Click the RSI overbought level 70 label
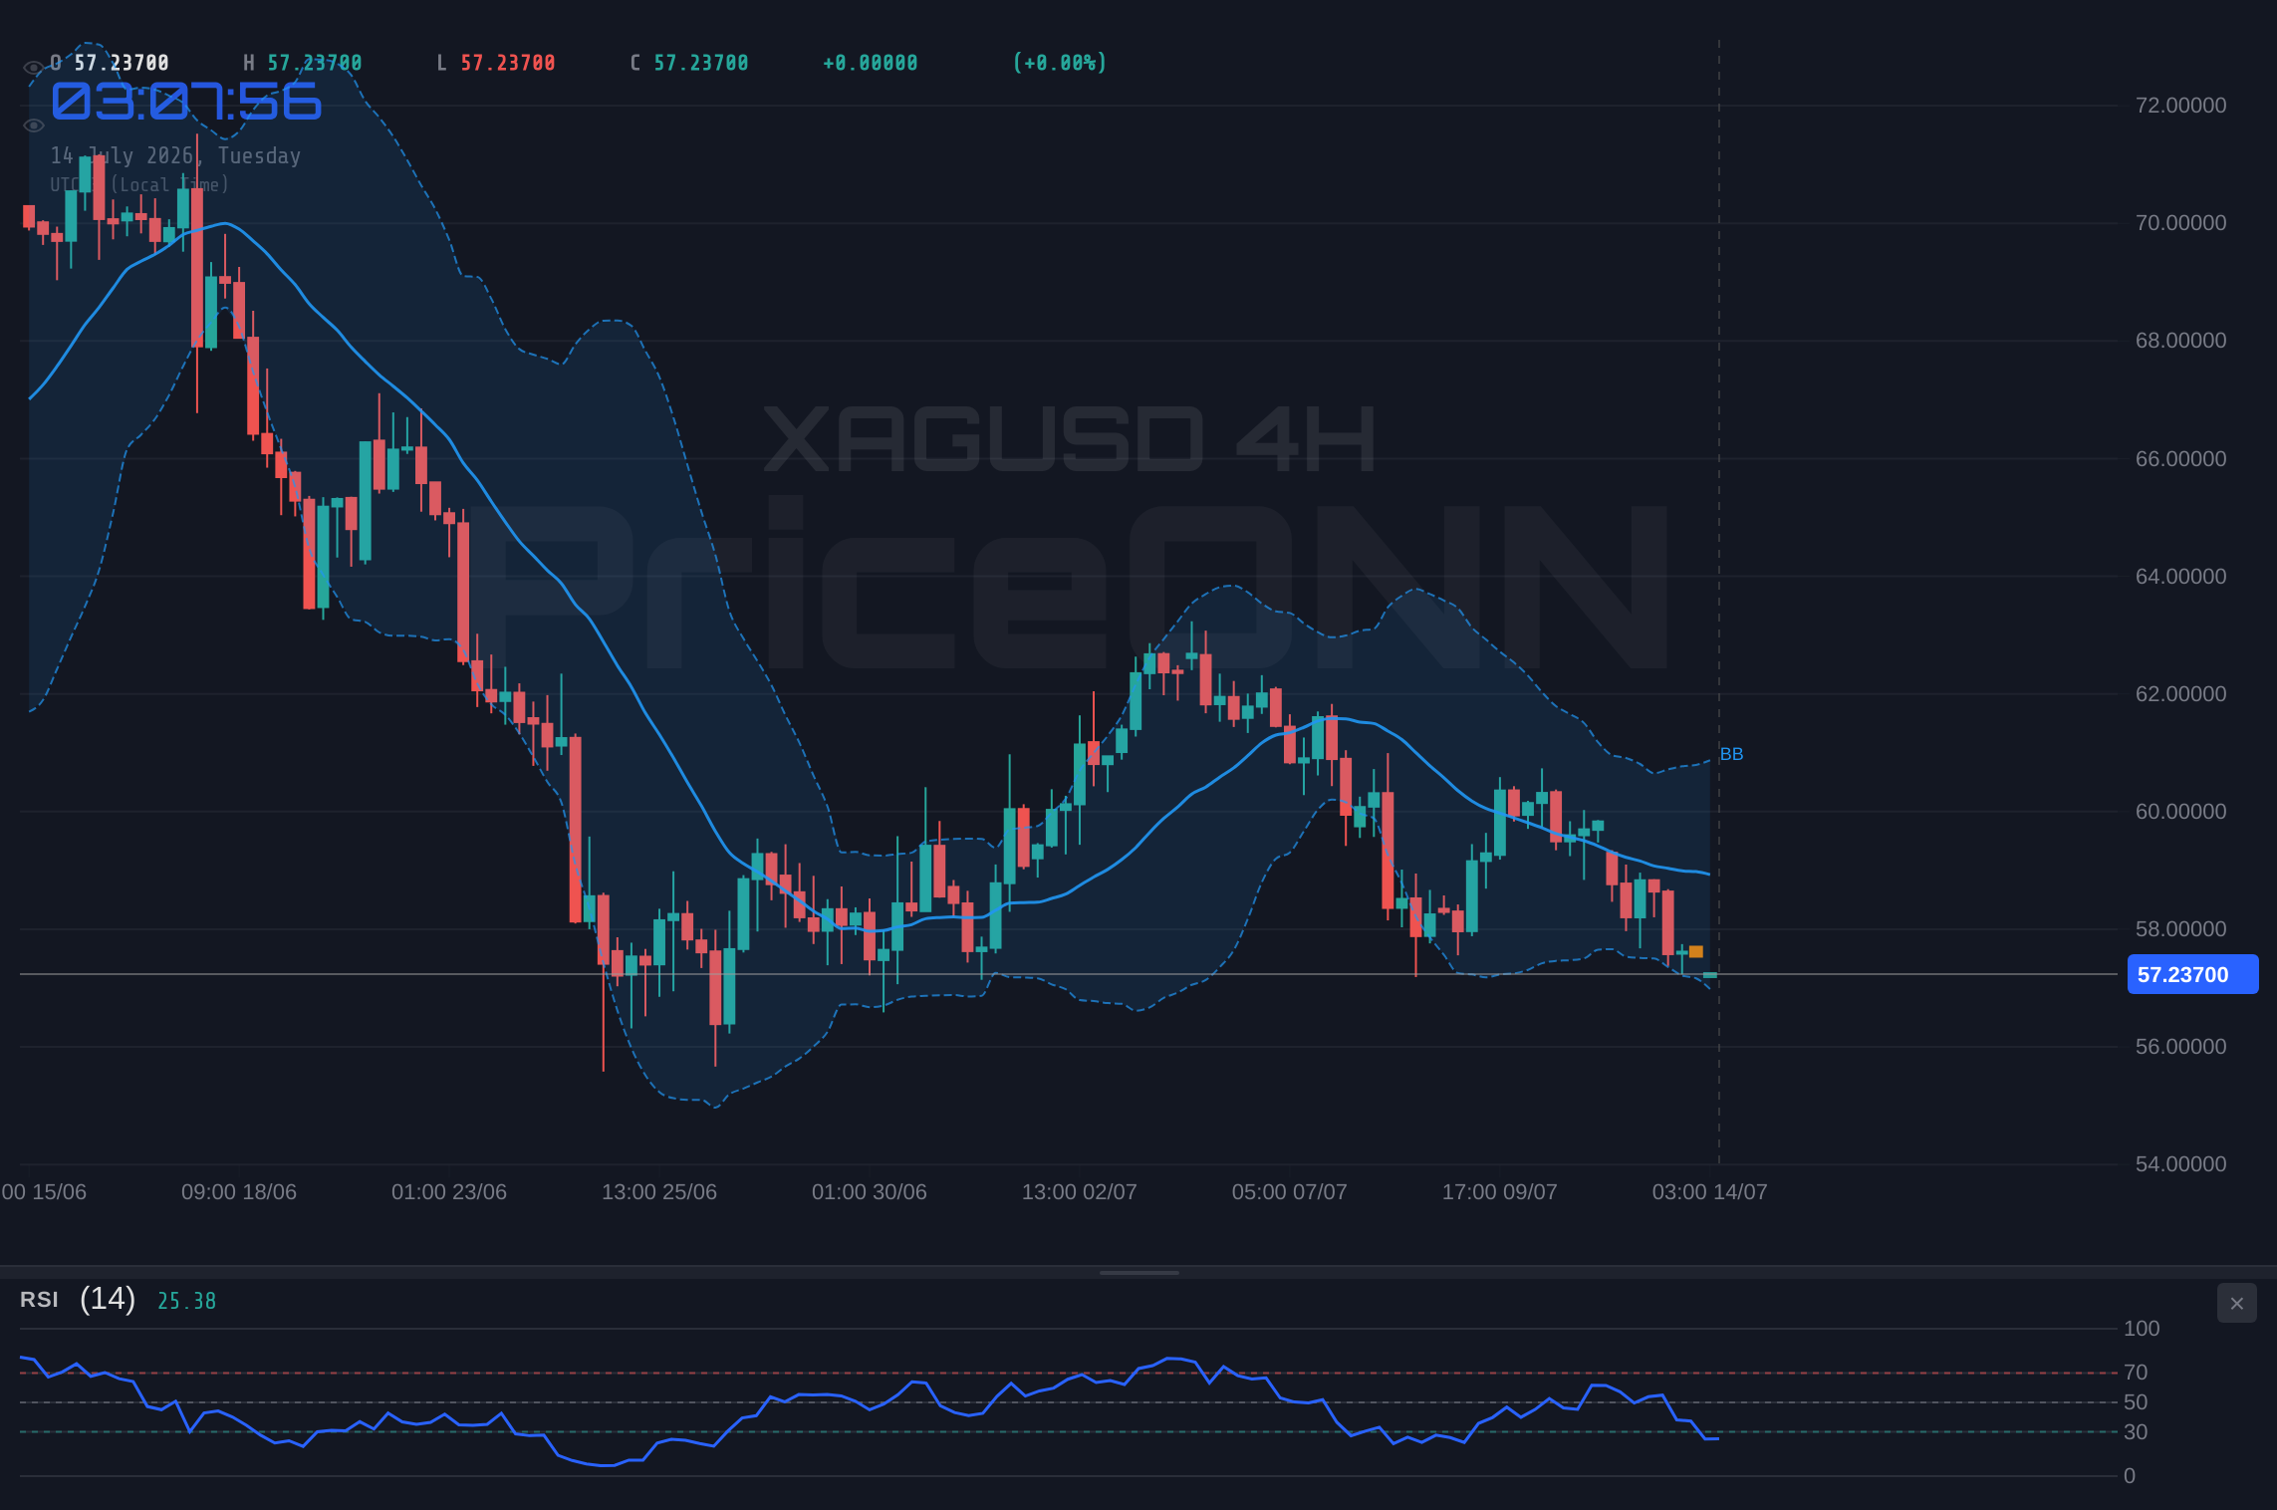The height and width of the screenshot is (1510, 2277). [x=2136, y=1373]
